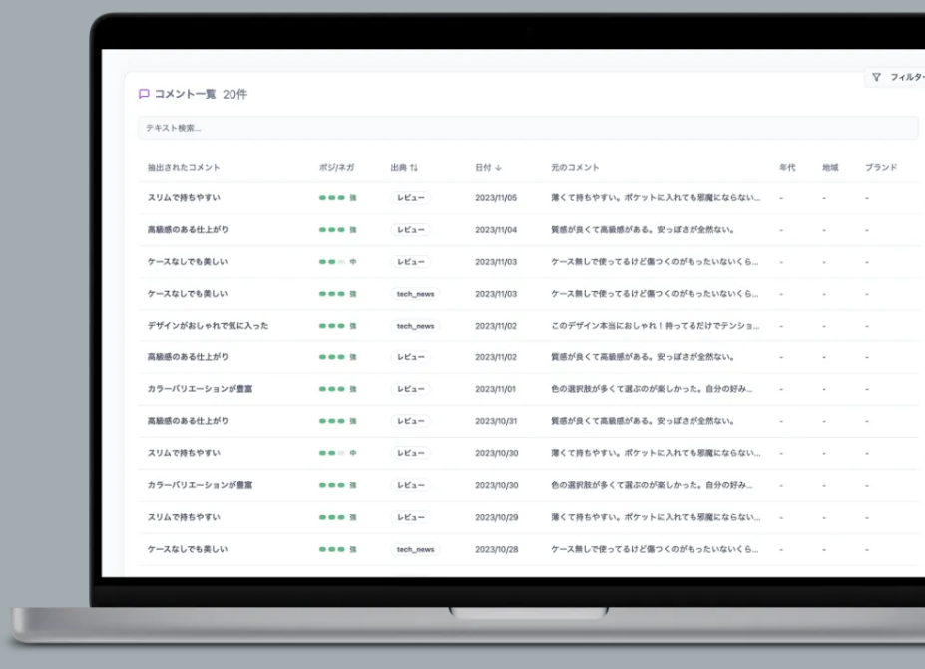This screenshot has height=669, width=925.
Task: Click the date 2023/10/29
Action: [x=497, y=518]
